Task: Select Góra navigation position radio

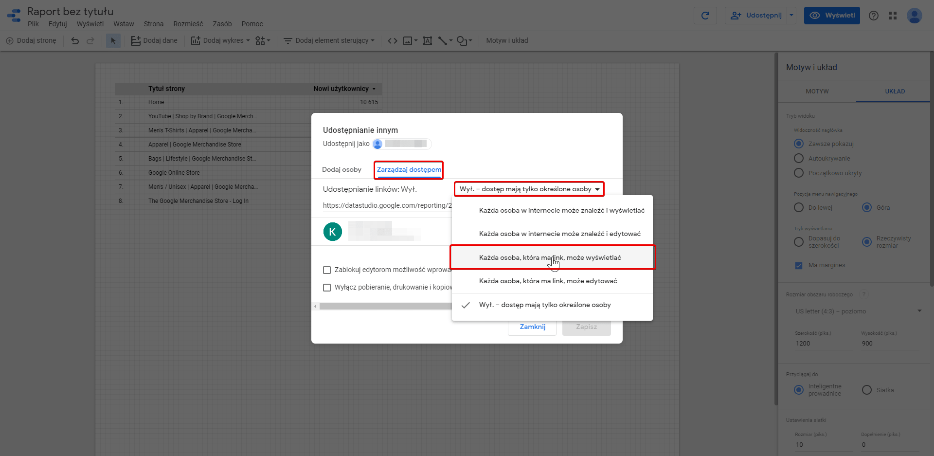Action: [x=867, y=207]
